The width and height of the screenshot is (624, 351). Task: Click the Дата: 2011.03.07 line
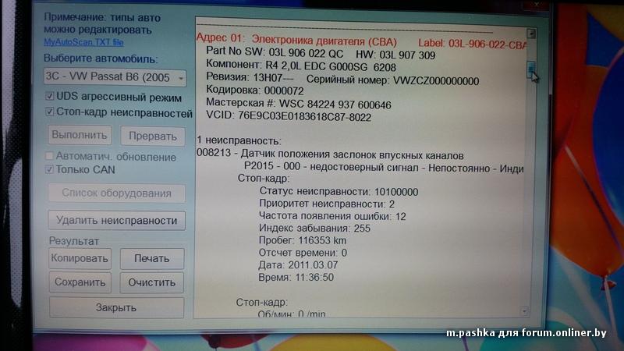coord(298,265)
